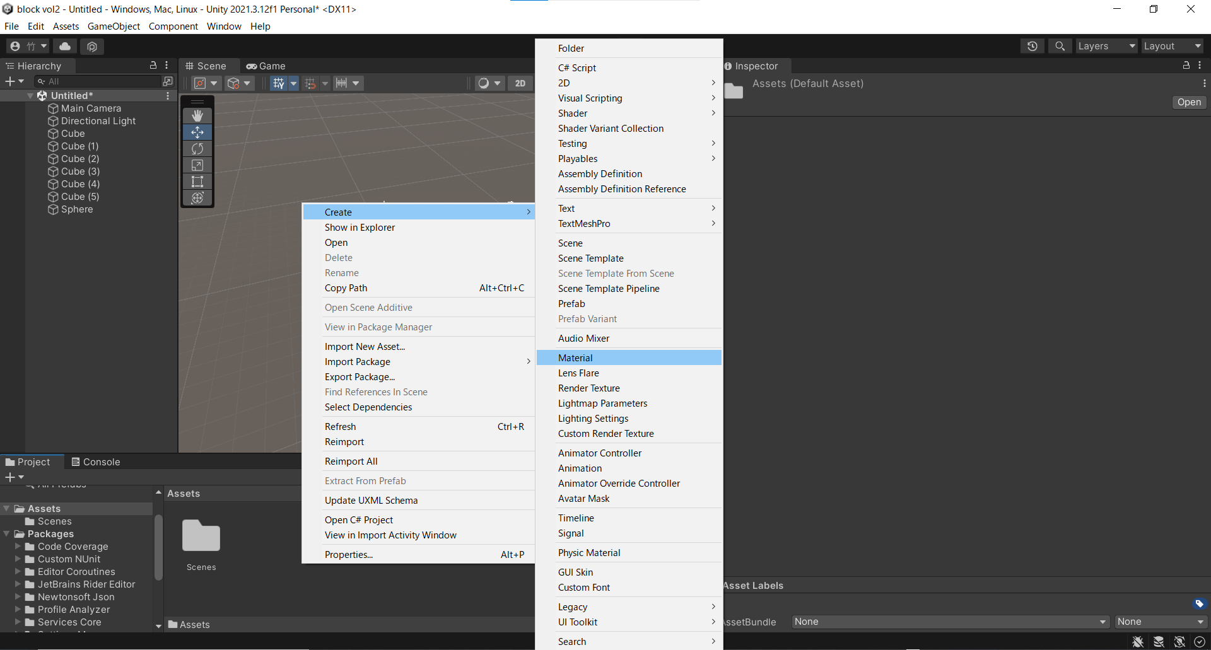Open the AssetBundle name None dropdown
The width and height of the screenshot is (1211, 650).
[951, 622]
